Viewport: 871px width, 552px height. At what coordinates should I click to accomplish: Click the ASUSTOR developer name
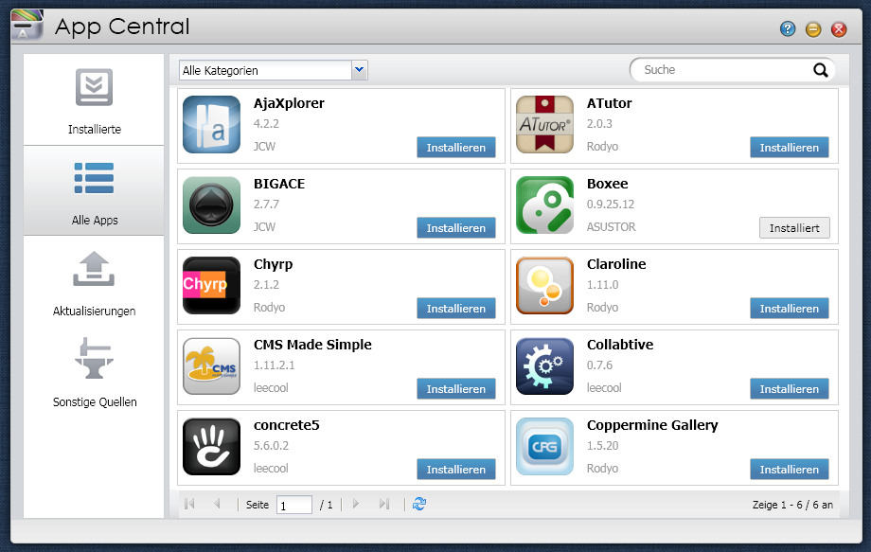pos(611,226)
